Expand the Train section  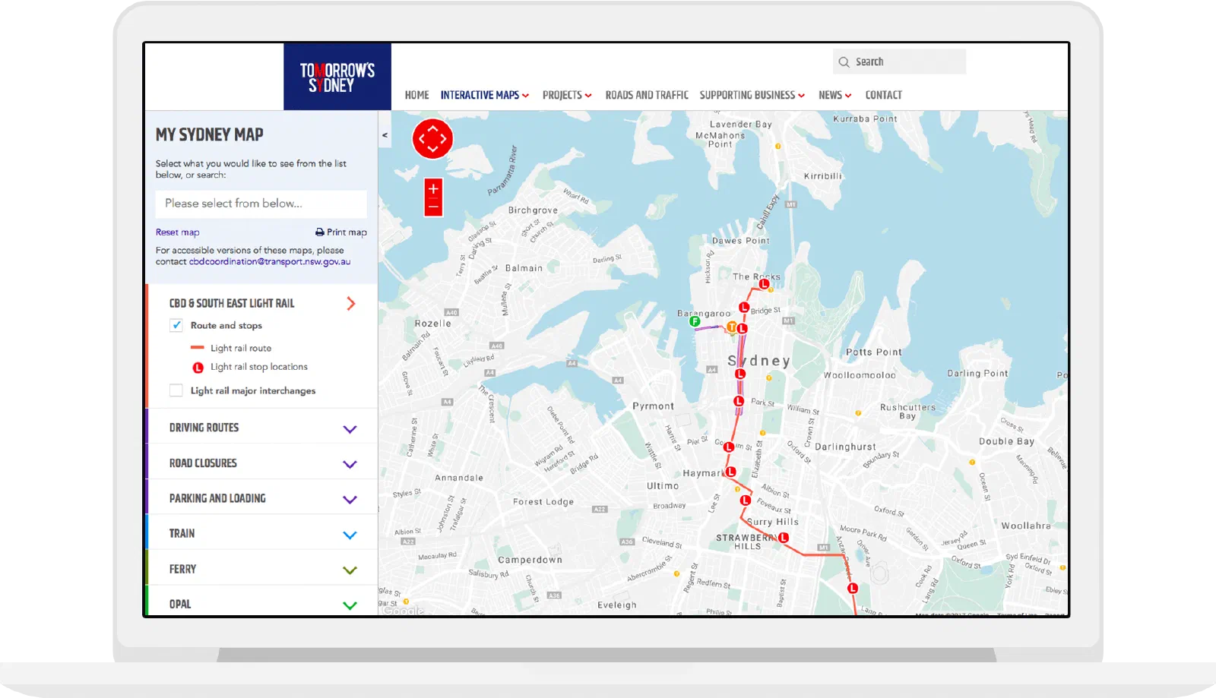[x=262, y=534]
